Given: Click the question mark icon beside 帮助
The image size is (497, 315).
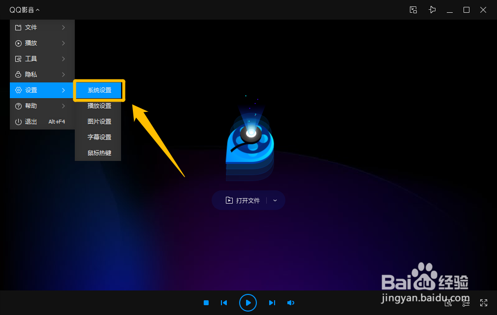Looking at the screenshot, I should (18, 106).
